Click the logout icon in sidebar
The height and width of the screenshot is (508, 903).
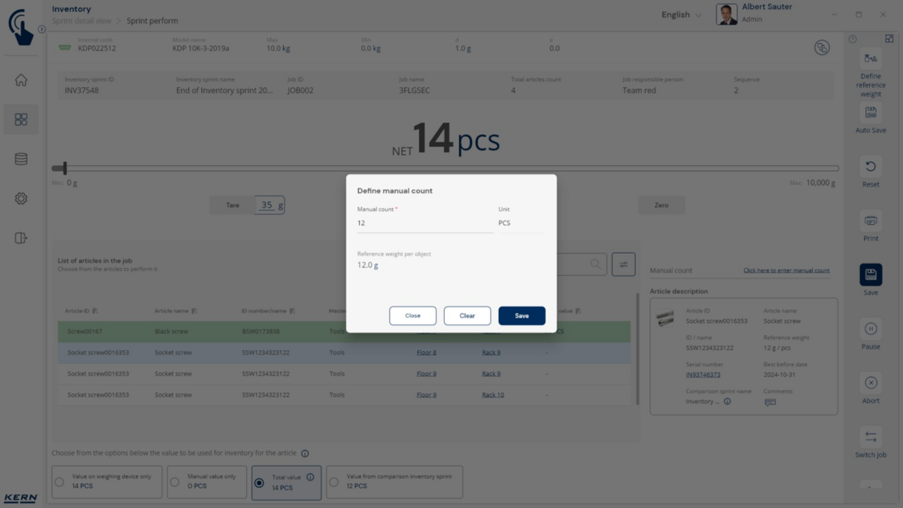pyautogui.click(x=21, y=238)
